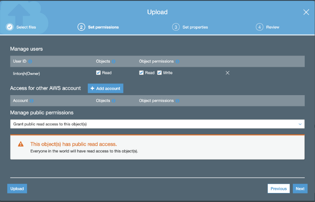Open the public permissions dropdown
The width and height of the screenshot is (315, 202).
tap(157, 124)
